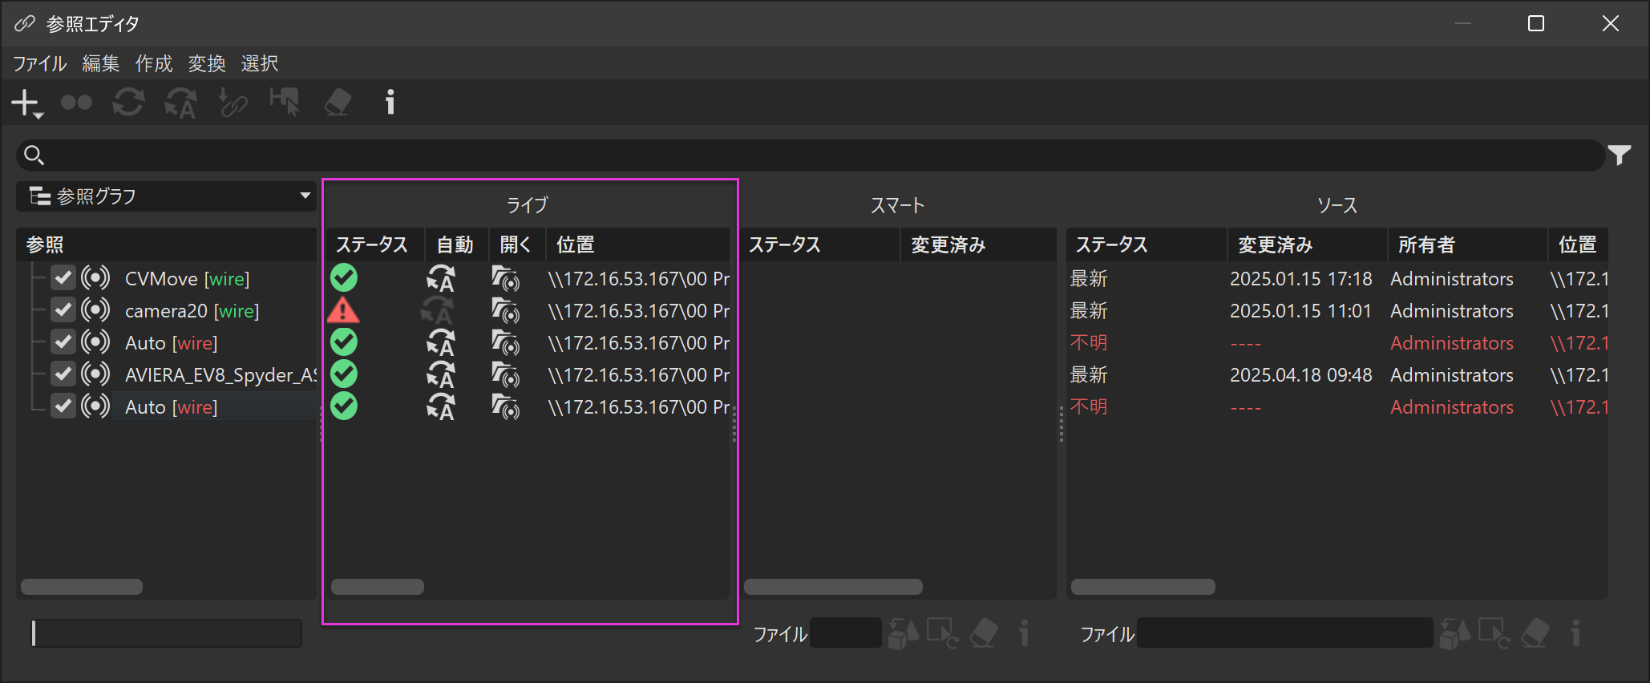Viewport: 1650px width, 683px height.
Task: Click the cursor icon beside the スマート ファイル field
Action: coord(943,633)
